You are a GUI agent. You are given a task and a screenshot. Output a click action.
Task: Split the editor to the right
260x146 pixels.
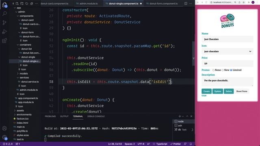click(x=186, y=4)
